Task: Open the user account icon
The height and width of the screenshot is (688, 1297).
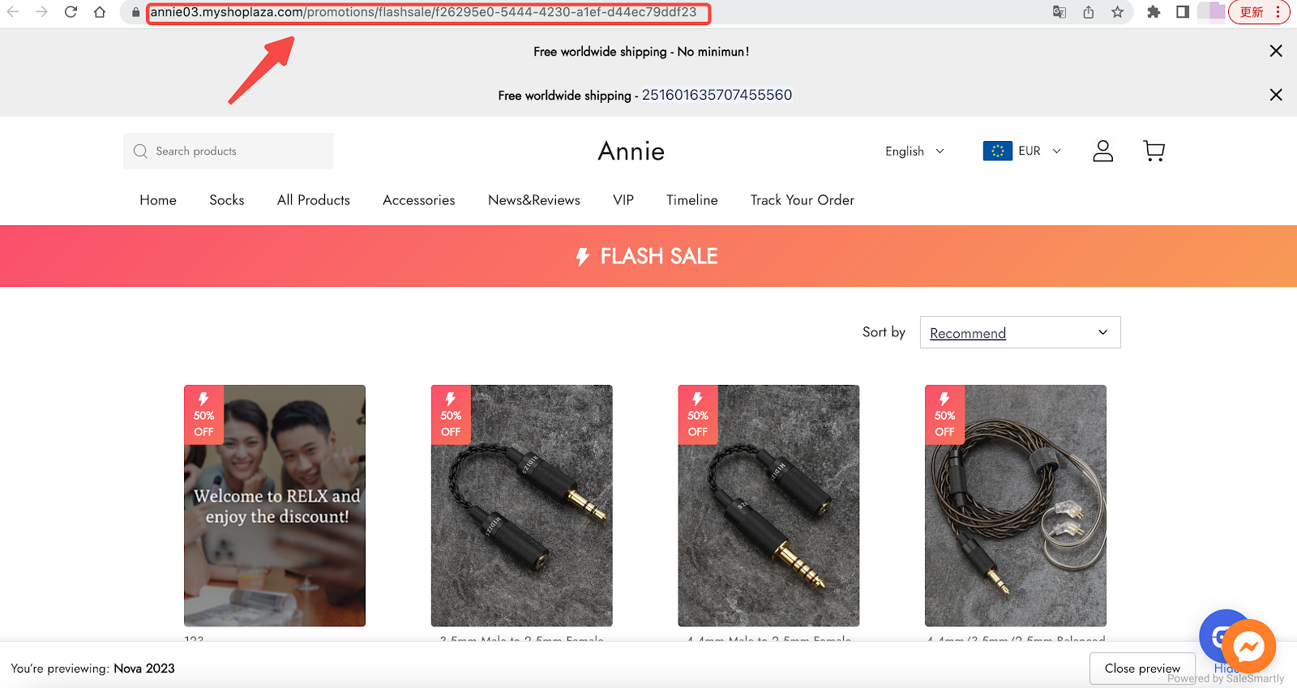Action: [1102, 151]
